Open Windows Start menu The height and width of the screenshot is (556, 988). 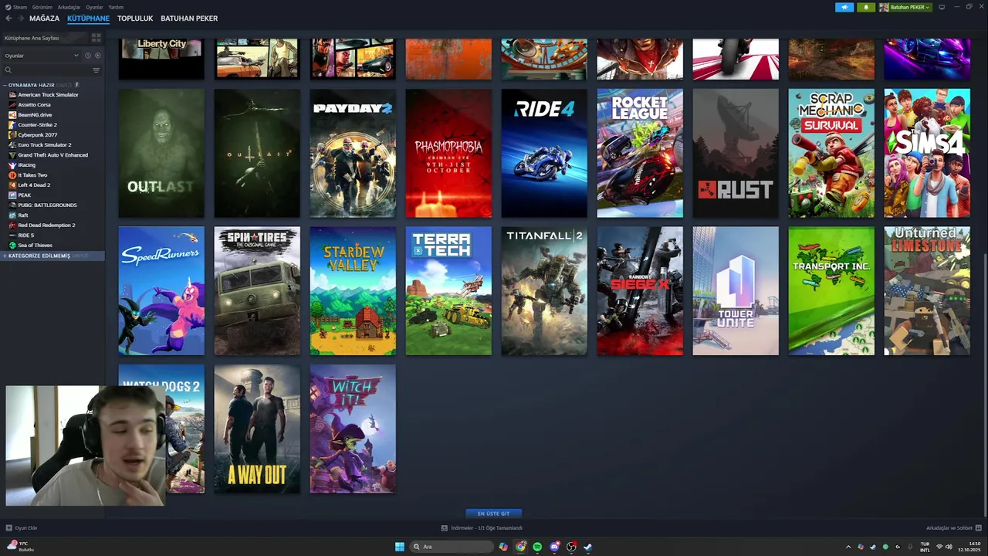399,547
